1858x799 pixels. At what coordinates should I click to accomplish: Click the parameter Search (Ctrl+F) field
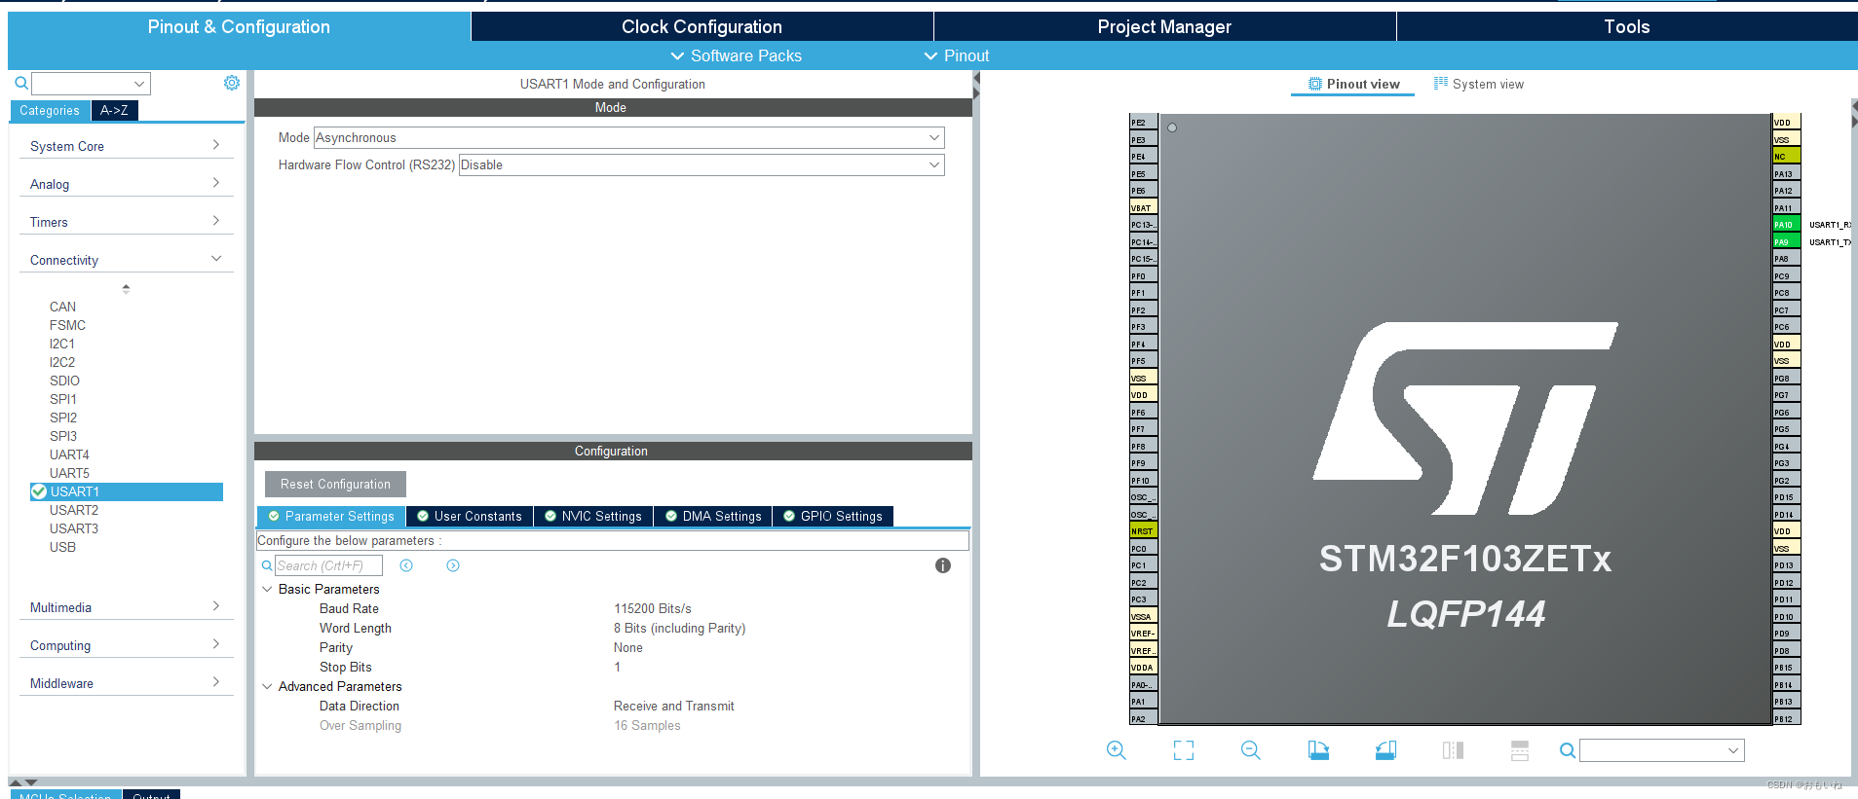click(x=328, y=565)
